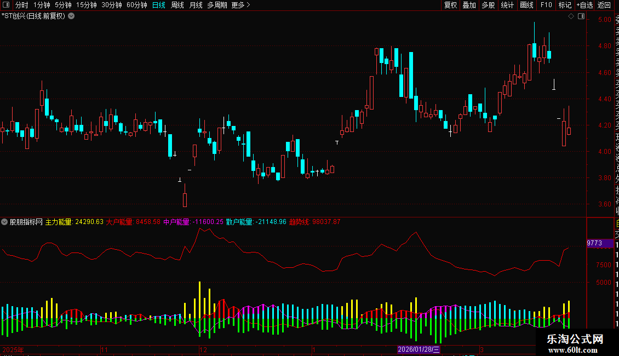The height and width of the screenshot is (356, 619).
Task: Click the 5.00 price axis label
Action: [605, 20]
